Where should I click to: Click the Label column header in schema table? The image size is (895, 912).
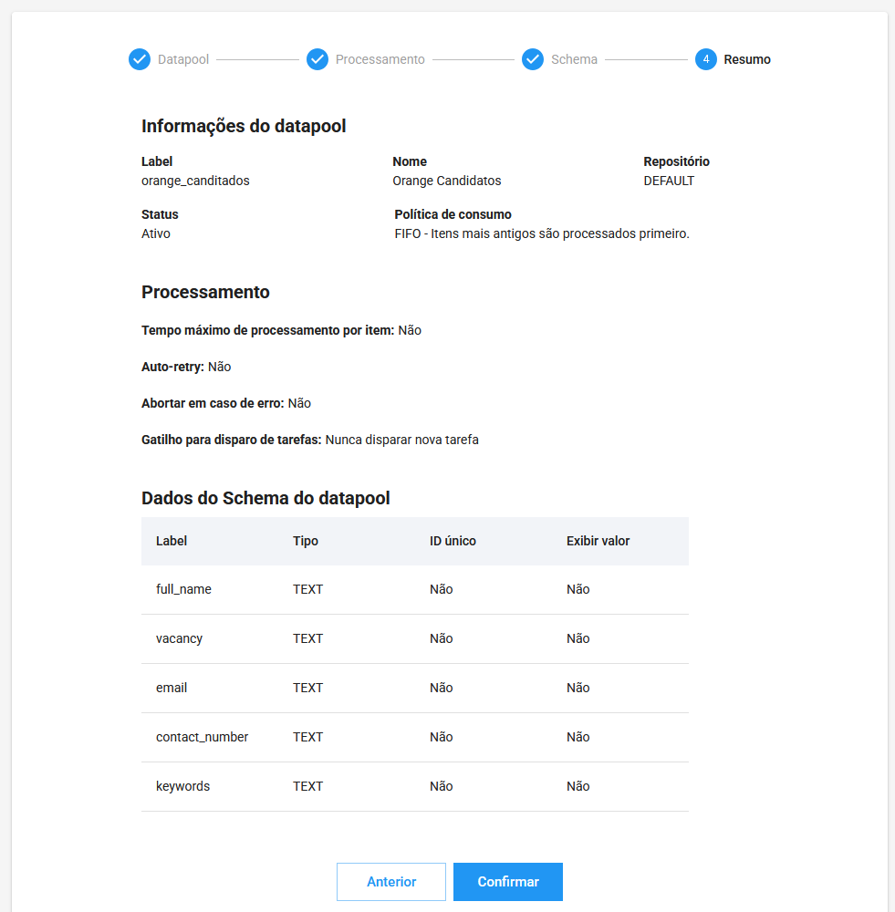(172, 541)
